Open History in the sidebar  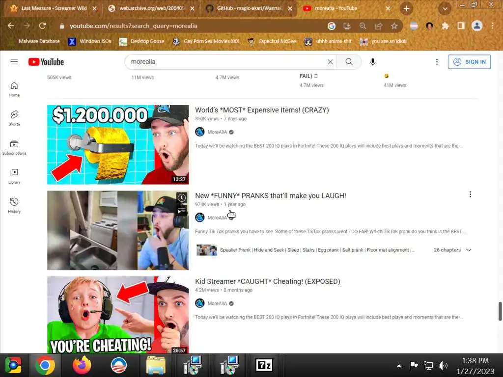coord(14,205)
